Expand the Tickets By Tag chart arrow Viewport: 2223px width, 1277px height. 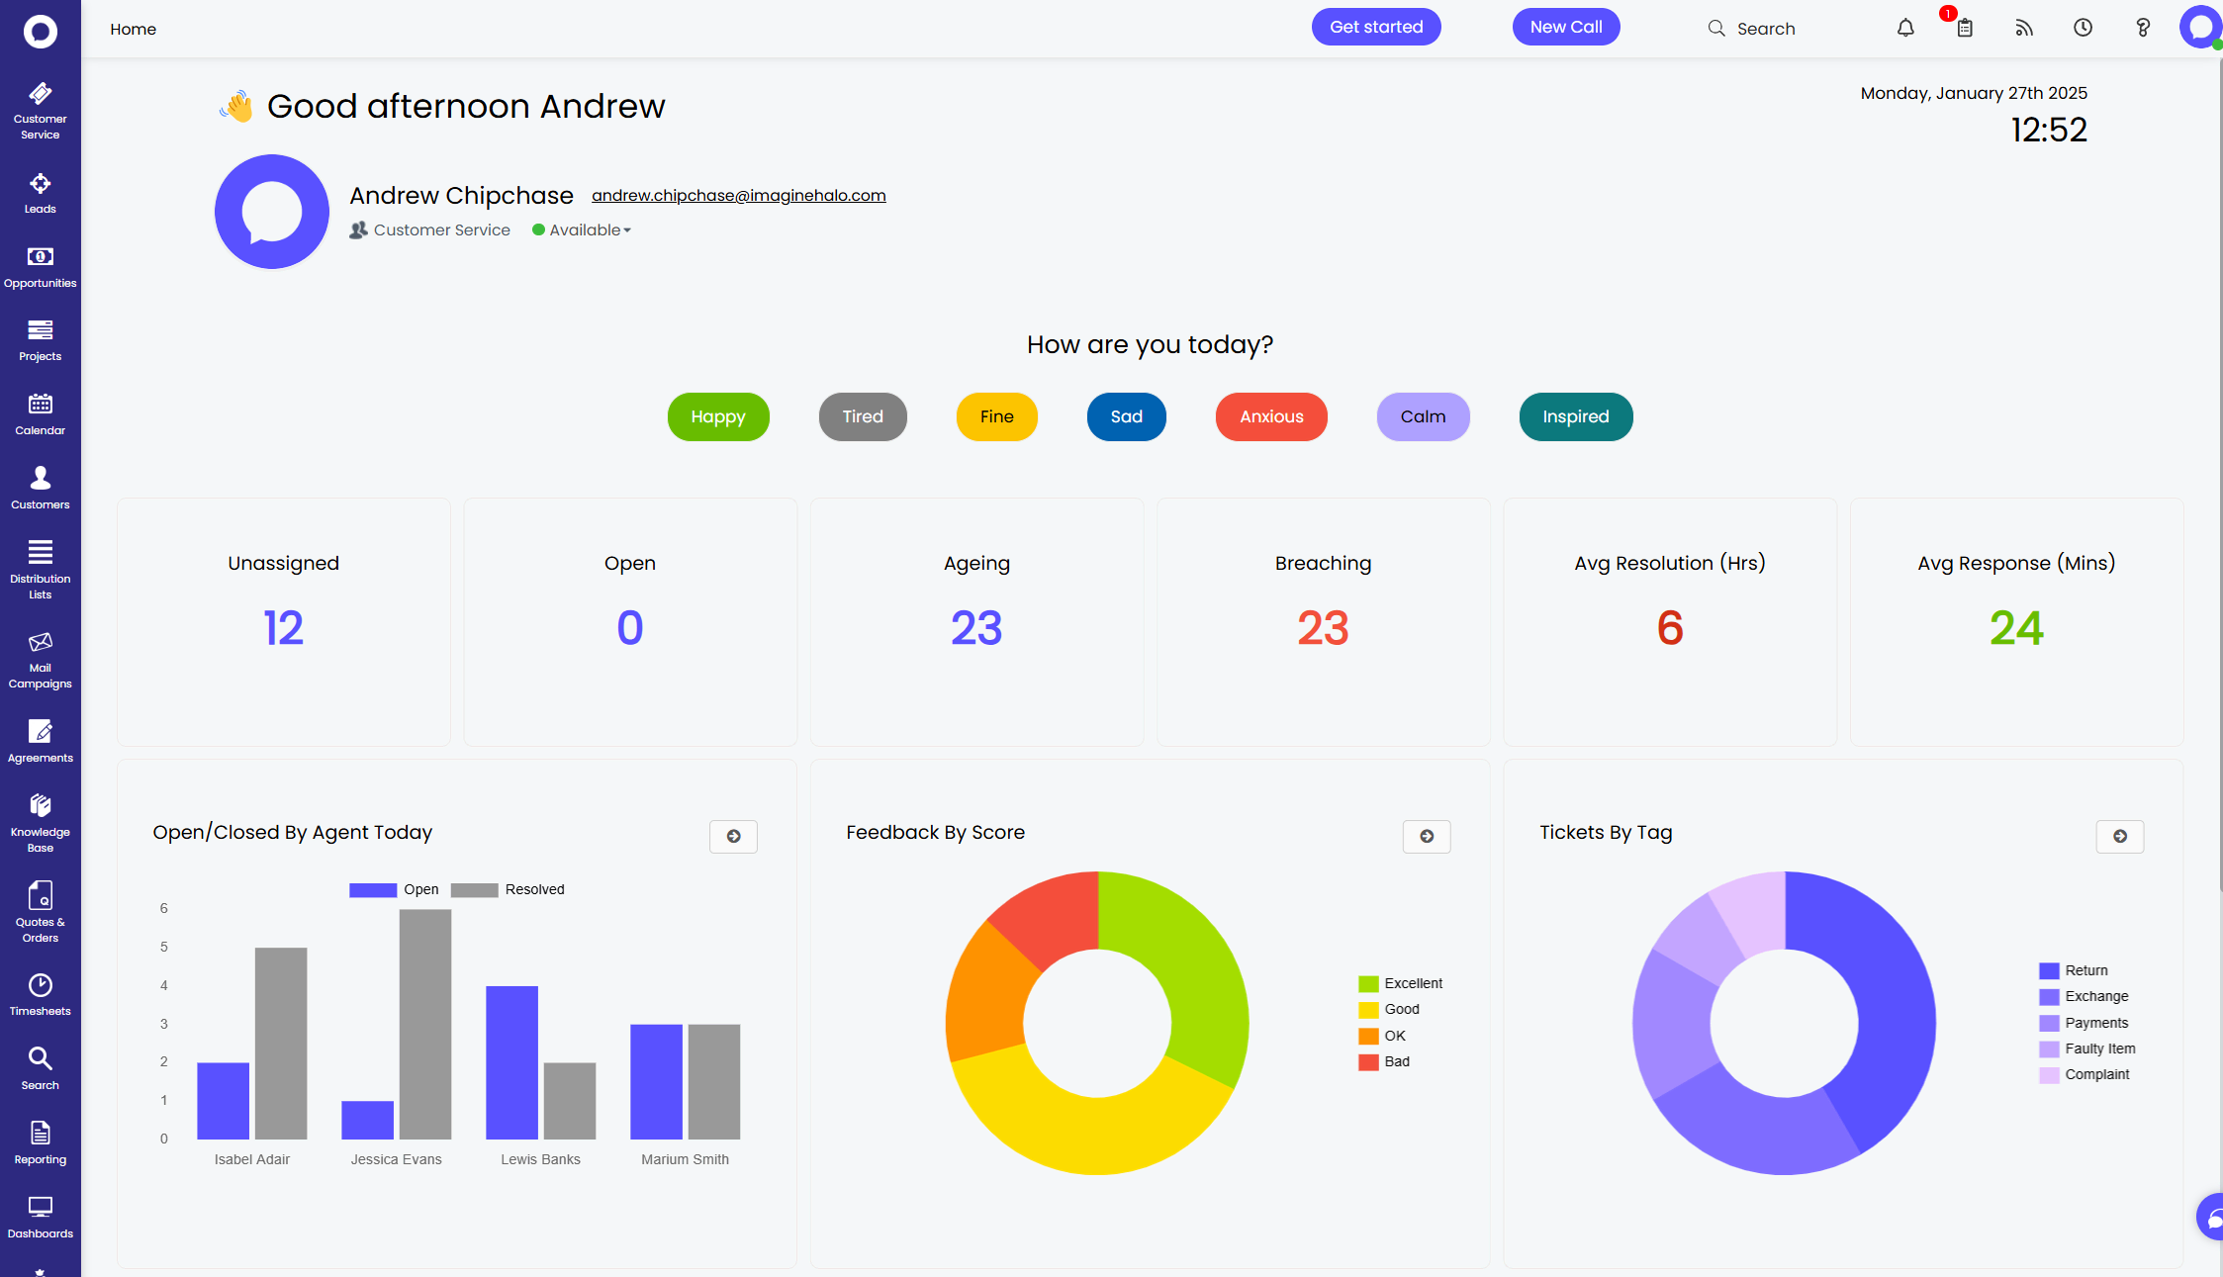2120,836
